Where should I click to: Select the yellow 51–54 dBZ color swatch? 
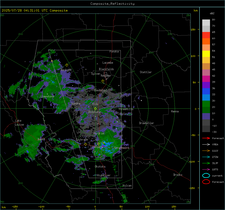206,54
